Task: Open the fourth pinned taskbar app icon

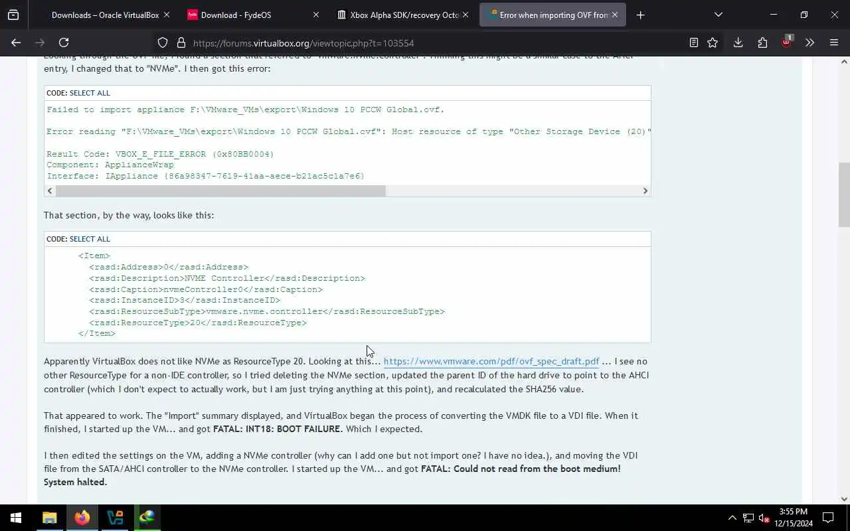Action: [x=147, y=518]
